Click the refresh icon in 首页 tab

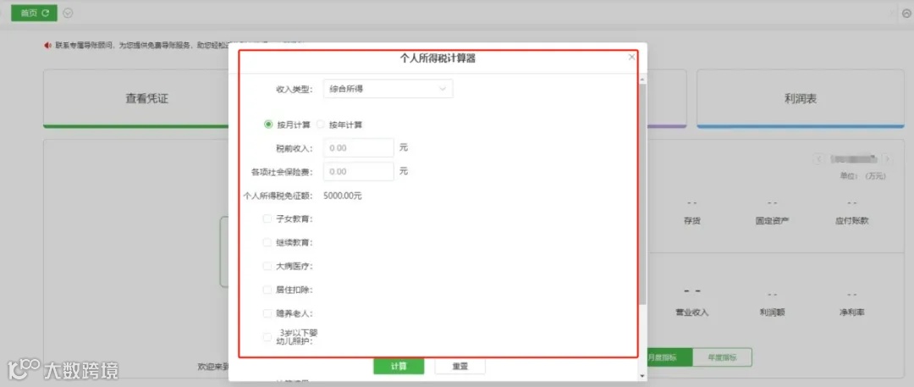click(x=45, y=12)
